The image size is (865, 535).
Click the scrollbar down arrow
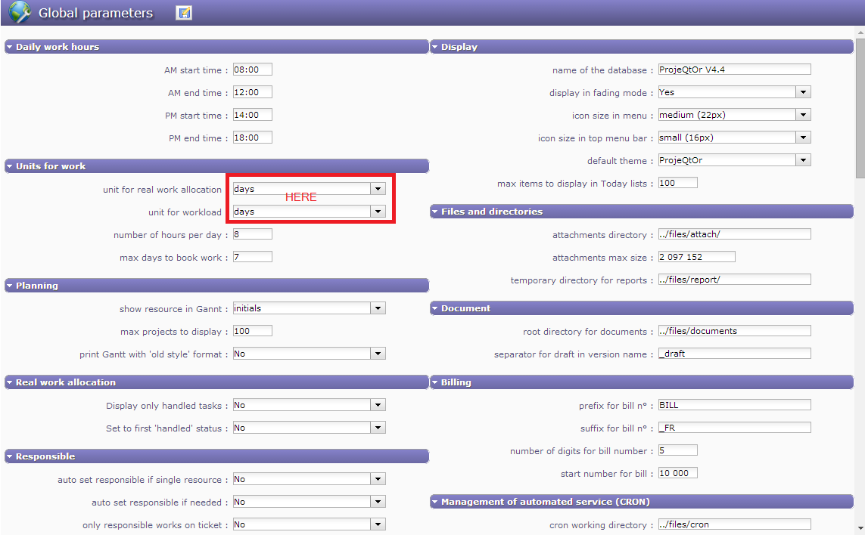click(860, 528)
